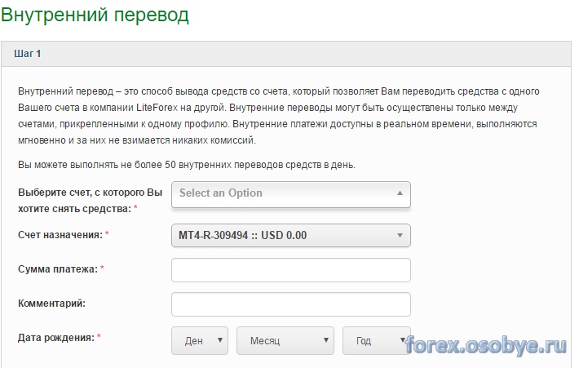
Task: Click the arrow icon beside USD 0.00
Action: pyautogui.click(x=400, y=236)
